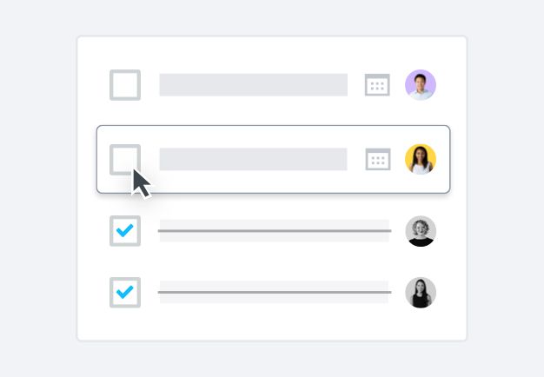Edit the highlighted task's gray title bar
The image size is (544, 377).
click(x=253, y=160)
